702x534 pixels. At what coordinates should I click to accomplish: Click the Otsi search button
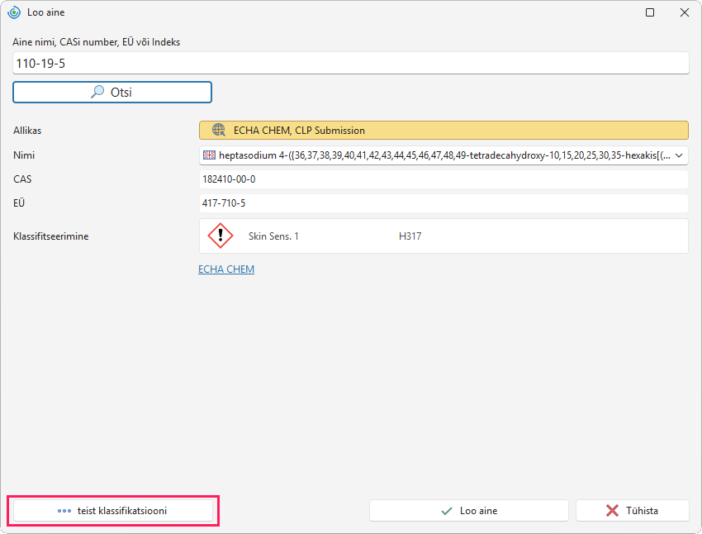point(112,93)
